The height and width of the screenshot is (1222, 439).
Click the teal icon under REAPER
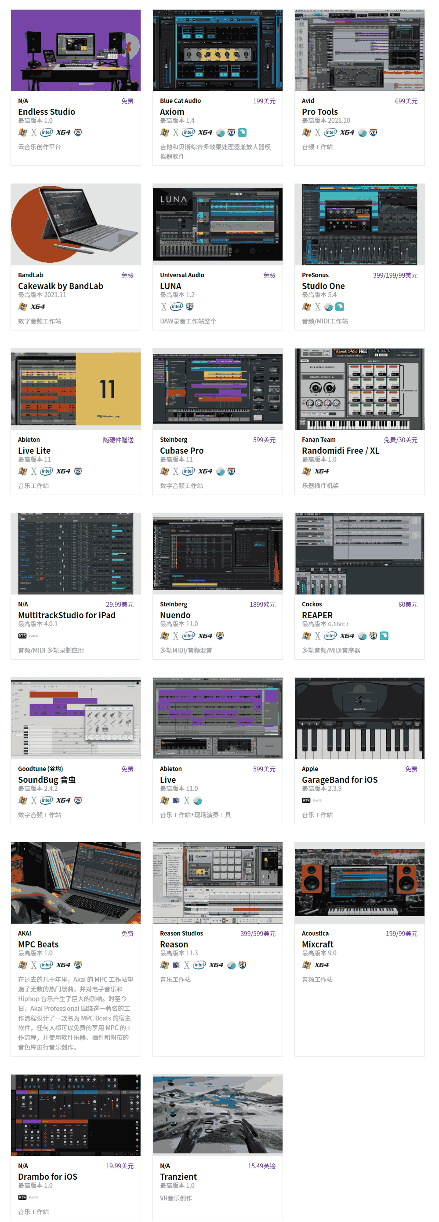(384, 636)
